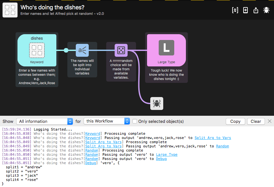Click the workflow icon next to the title
Screen dimensions: 274x187
pos(10,10)
